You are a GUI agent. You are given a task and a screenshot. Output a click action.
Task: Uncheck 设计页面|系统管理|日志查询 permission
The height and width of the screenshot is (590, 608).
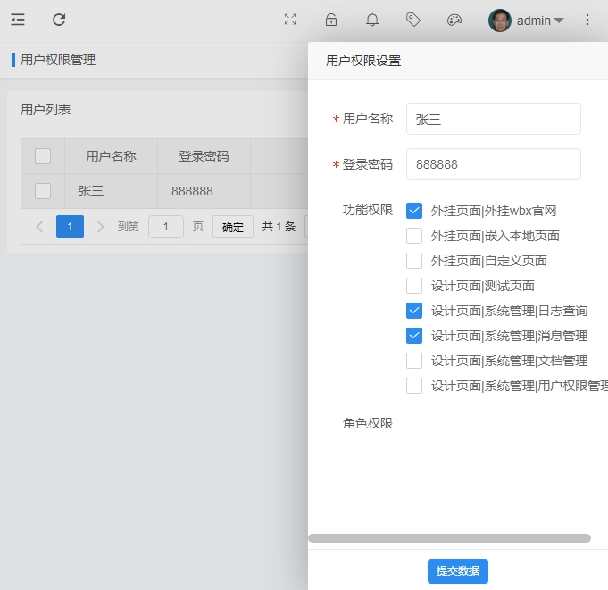pyautogui.click(x=414, y=311)
